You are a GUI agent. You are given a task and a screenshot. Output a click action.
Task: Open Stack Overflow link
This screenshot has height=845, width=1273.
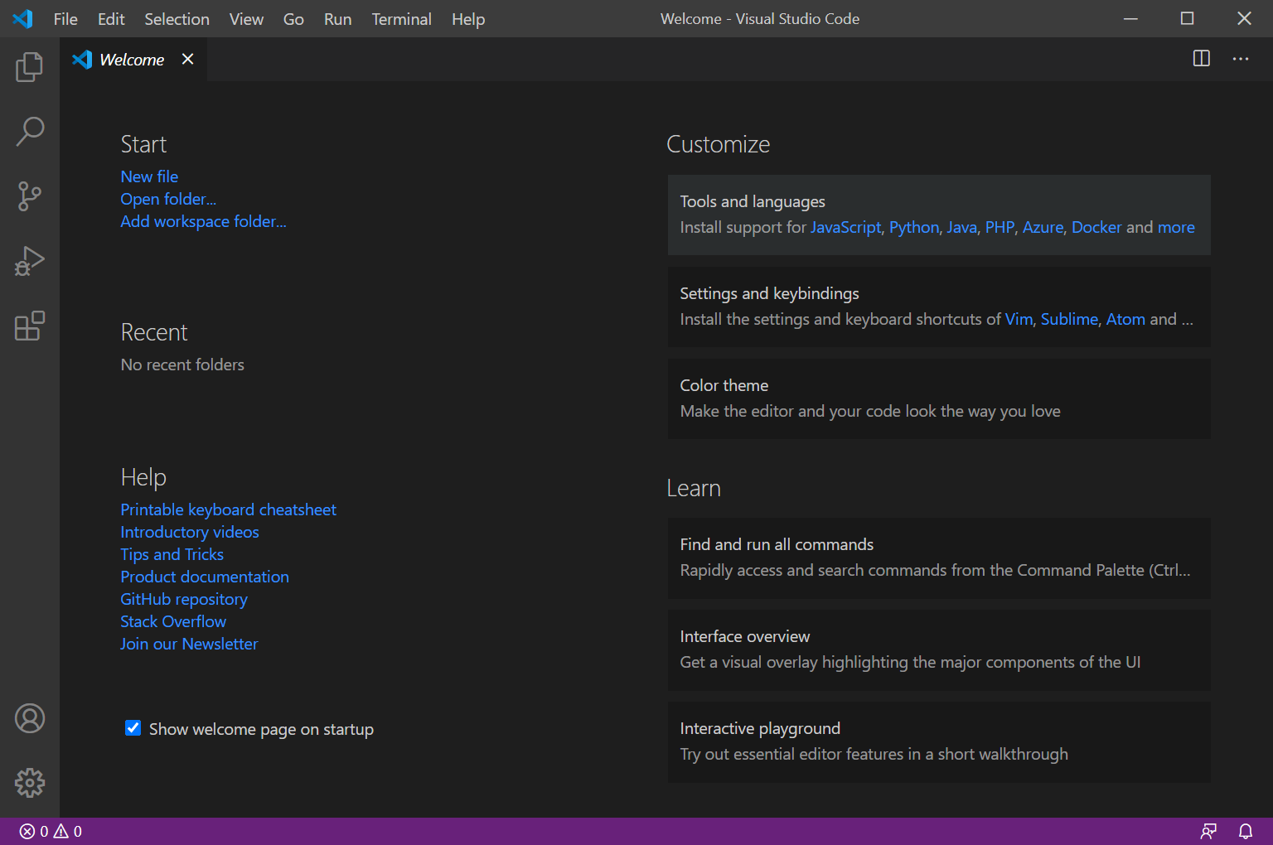tap(173, 621)
